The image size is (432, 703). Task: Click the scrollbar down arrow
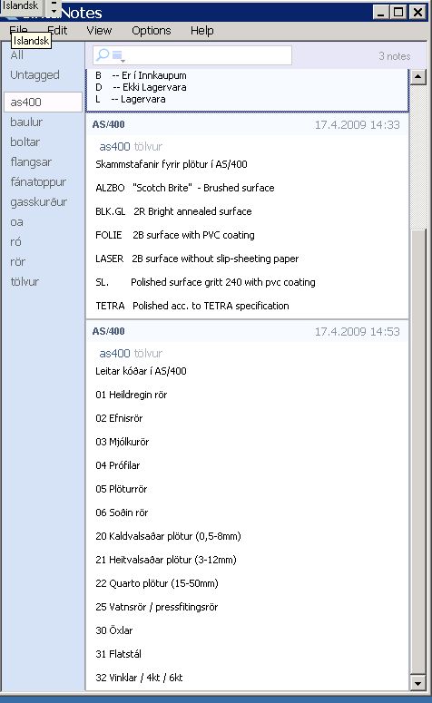pyautogui.click(x=417, y=683)
